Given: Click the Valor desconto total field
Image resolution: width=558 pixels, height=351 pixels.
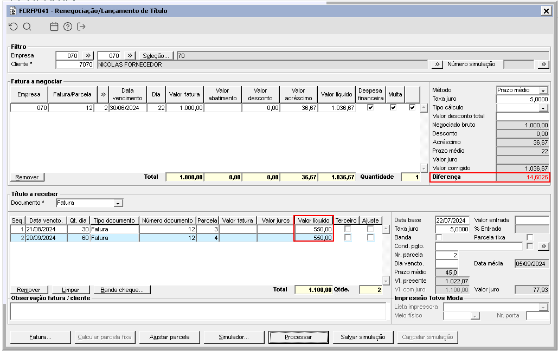Looking at the screenshot, I should pyautogui.click(x=522, y=116).
